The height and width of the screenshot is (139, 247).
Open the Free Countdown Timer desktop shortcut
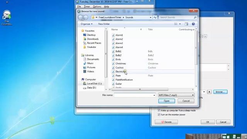point(7,18)
